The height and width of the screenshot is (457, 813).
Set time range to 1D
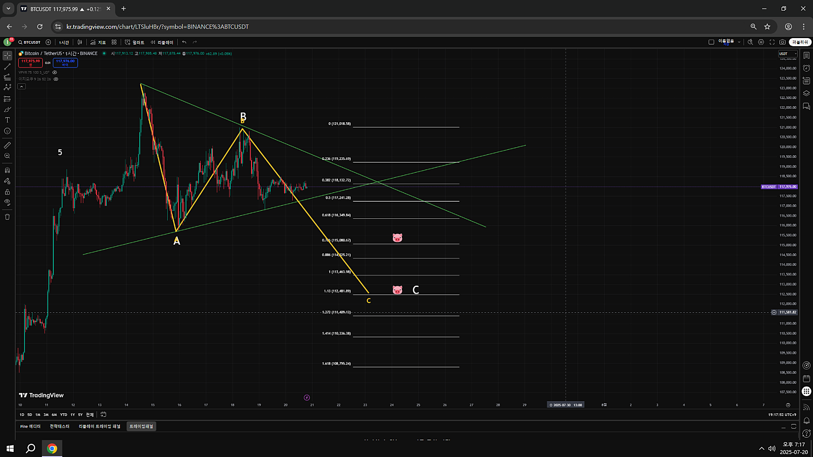coord(22,415)
